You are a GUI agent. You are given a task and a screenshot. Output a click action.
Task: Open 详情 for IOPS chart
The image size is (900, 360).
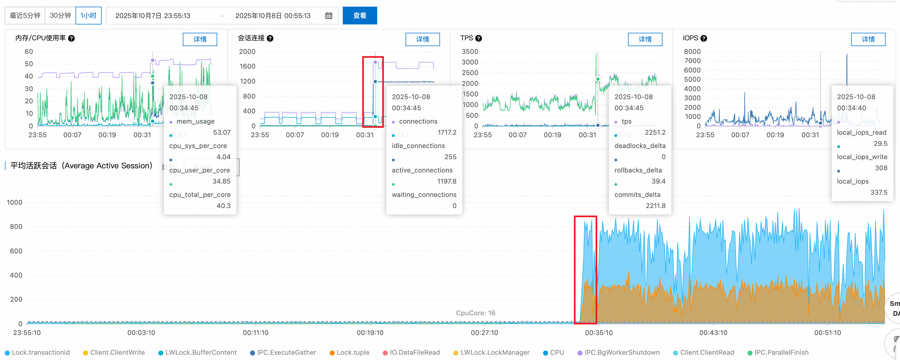867,39
